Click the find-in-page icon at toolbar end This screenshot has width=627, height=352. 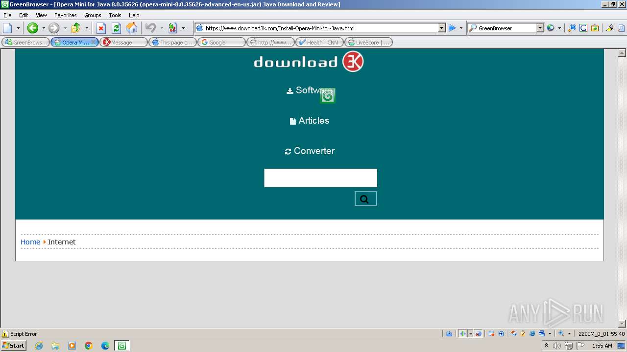[x=621, y=28]
